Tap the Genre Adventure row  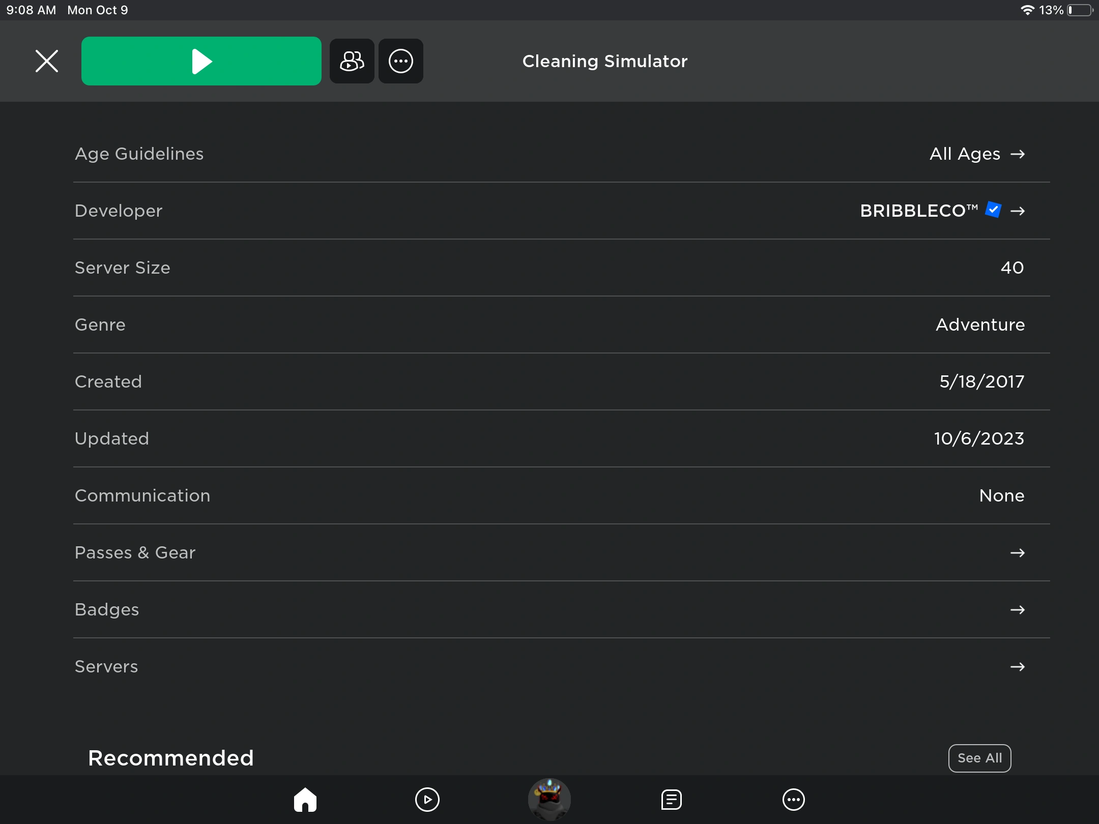coord(561,325)
